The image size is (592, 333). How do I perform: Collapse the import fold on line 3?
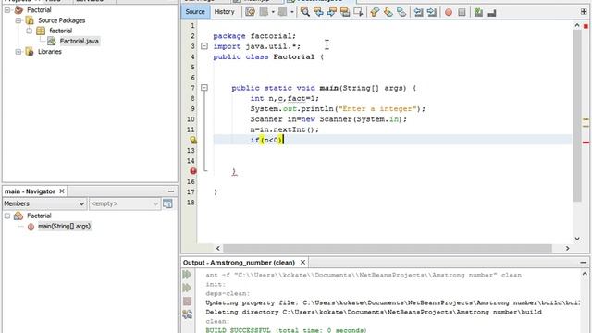pos(204,46)
